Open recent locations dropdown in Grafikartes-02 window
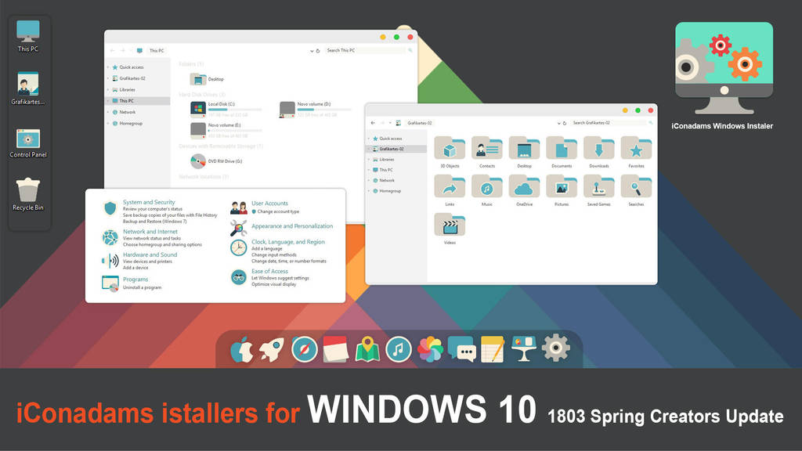Image resolution: width=802 pixels, height=451 pixels. click(390, 123)
